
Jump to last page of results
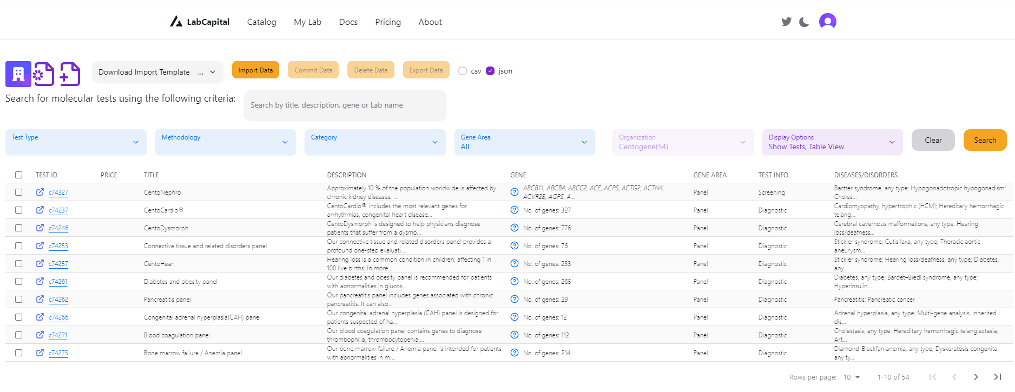[x=998, y=377]
